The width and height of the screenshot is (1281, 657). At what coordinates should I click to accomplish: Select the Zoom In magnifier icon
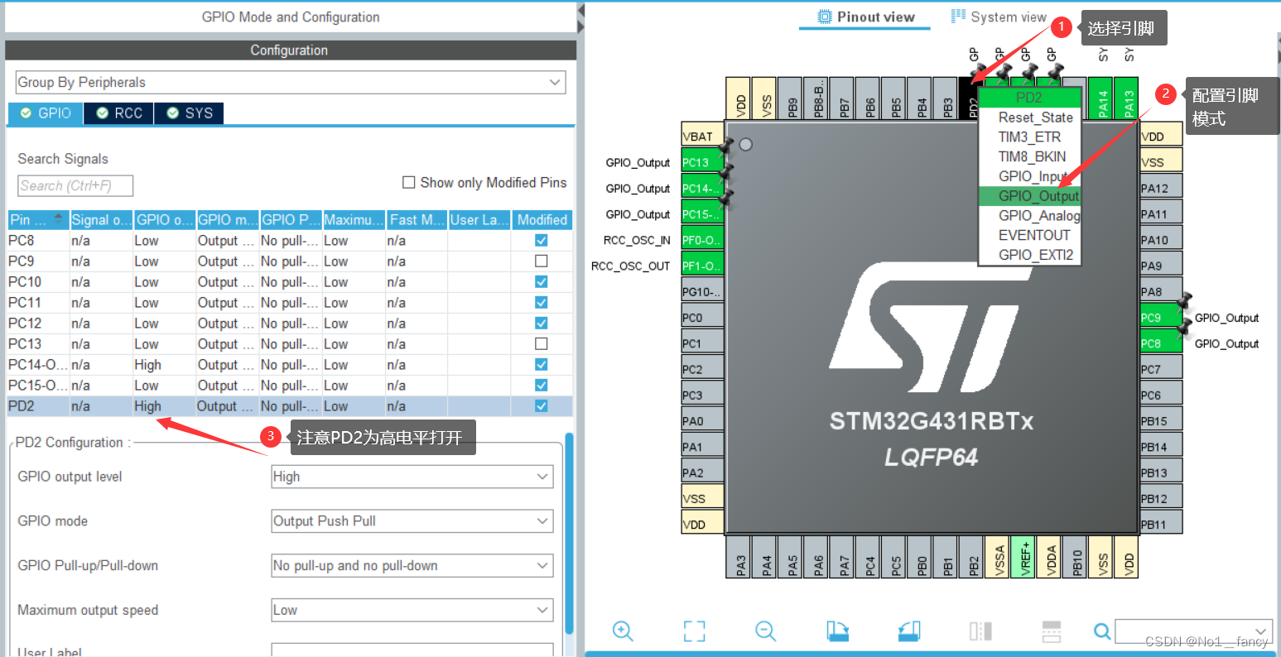tap(623, 631)
